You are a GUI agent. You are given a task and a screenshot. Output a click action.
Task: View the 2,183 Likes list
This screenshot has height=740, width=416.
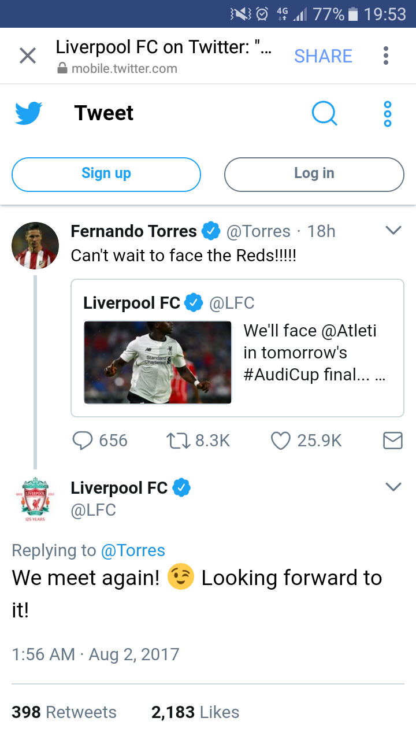(195, 712)
